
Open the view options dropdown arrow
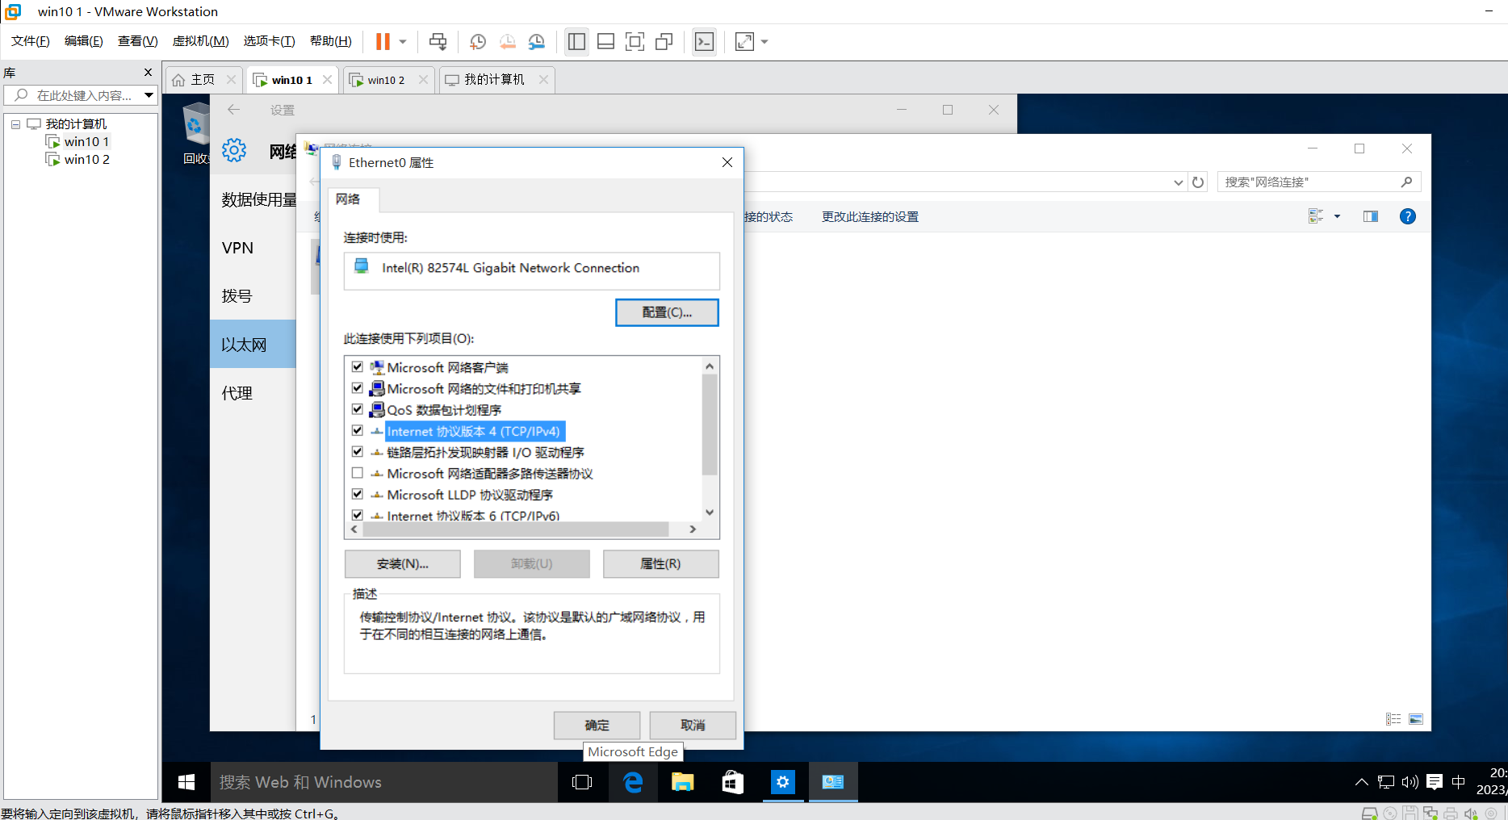click(x=1337, y=216)
